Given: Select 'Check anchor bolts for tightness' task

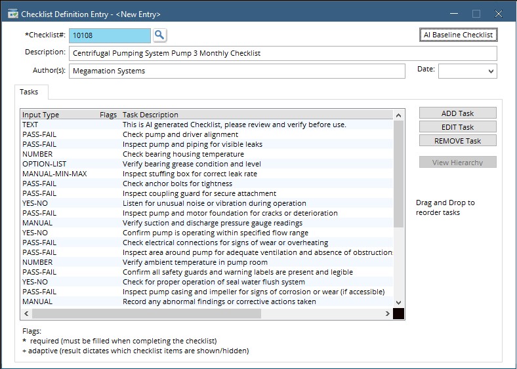Looking at the screenshot, I should coord(207,184).
